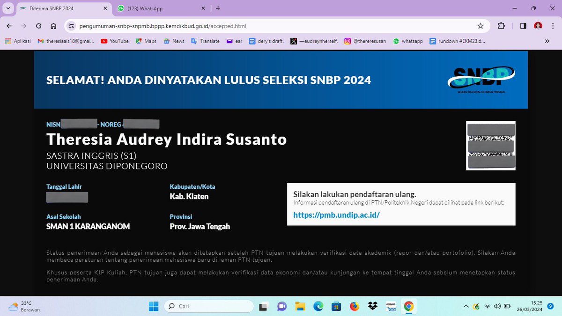Viewport: 562px width, 316px height.
Task: Switch to the (123) WhatsApp tab
Action: coord(162,8)
